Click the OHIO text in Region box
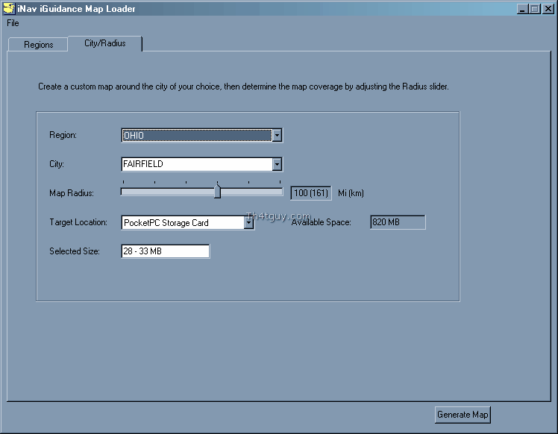558x434 pixels. click(134, 136)
